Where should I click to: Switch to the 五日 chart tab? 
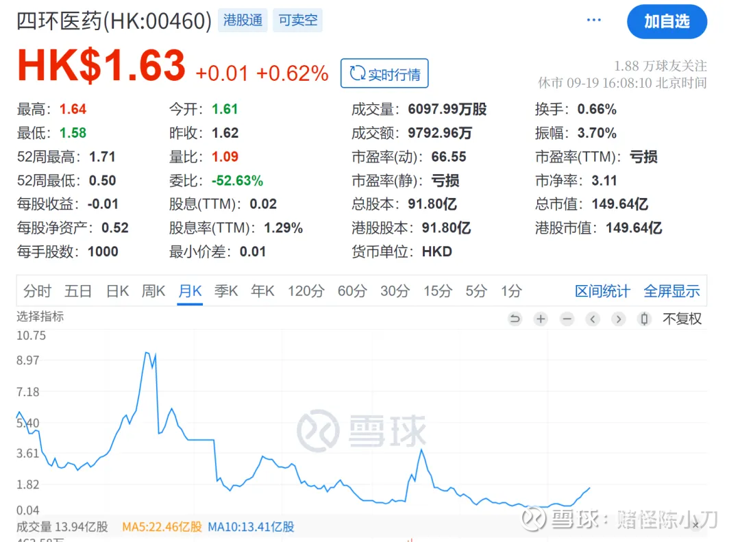click(78, 291)
